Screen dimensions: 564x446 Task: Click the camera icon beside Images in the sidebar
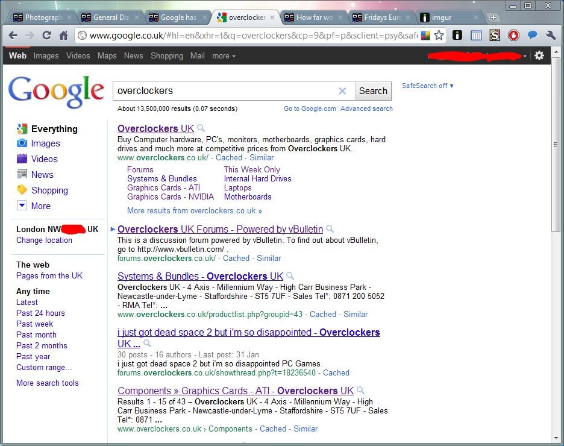point(22,143)
